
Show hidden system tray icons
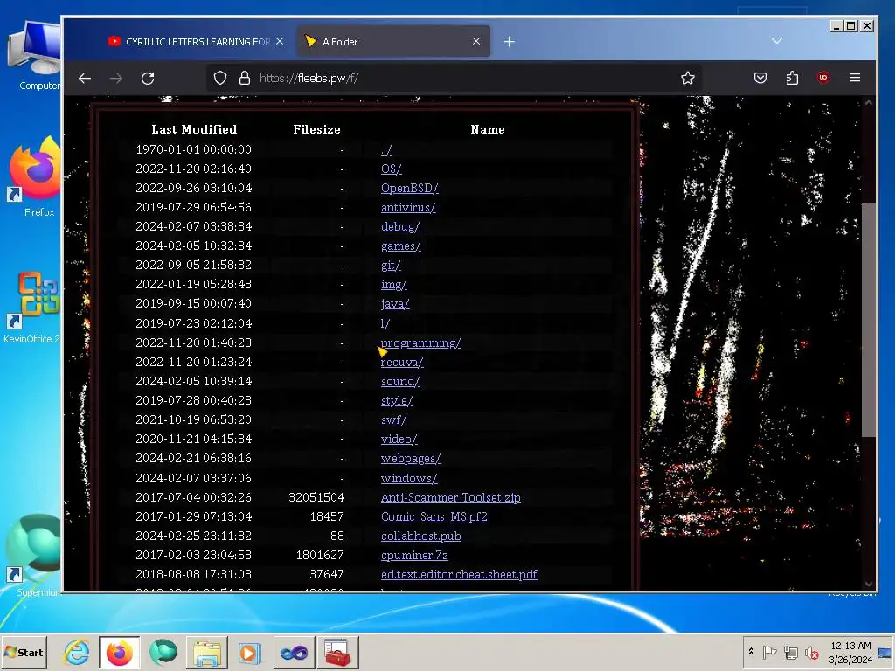coord(751,652)
